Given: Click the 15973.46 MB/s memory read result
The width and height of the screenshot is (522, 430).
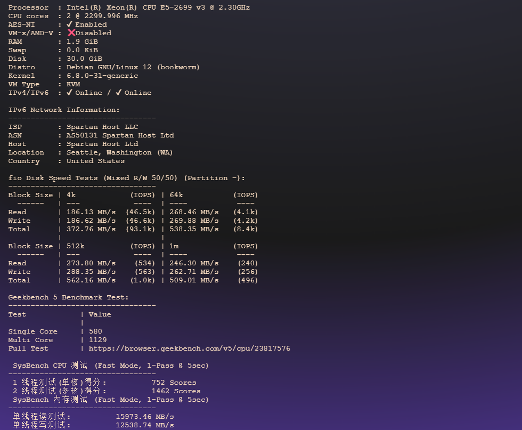Looking at the screenshot, I should [144, 417].
